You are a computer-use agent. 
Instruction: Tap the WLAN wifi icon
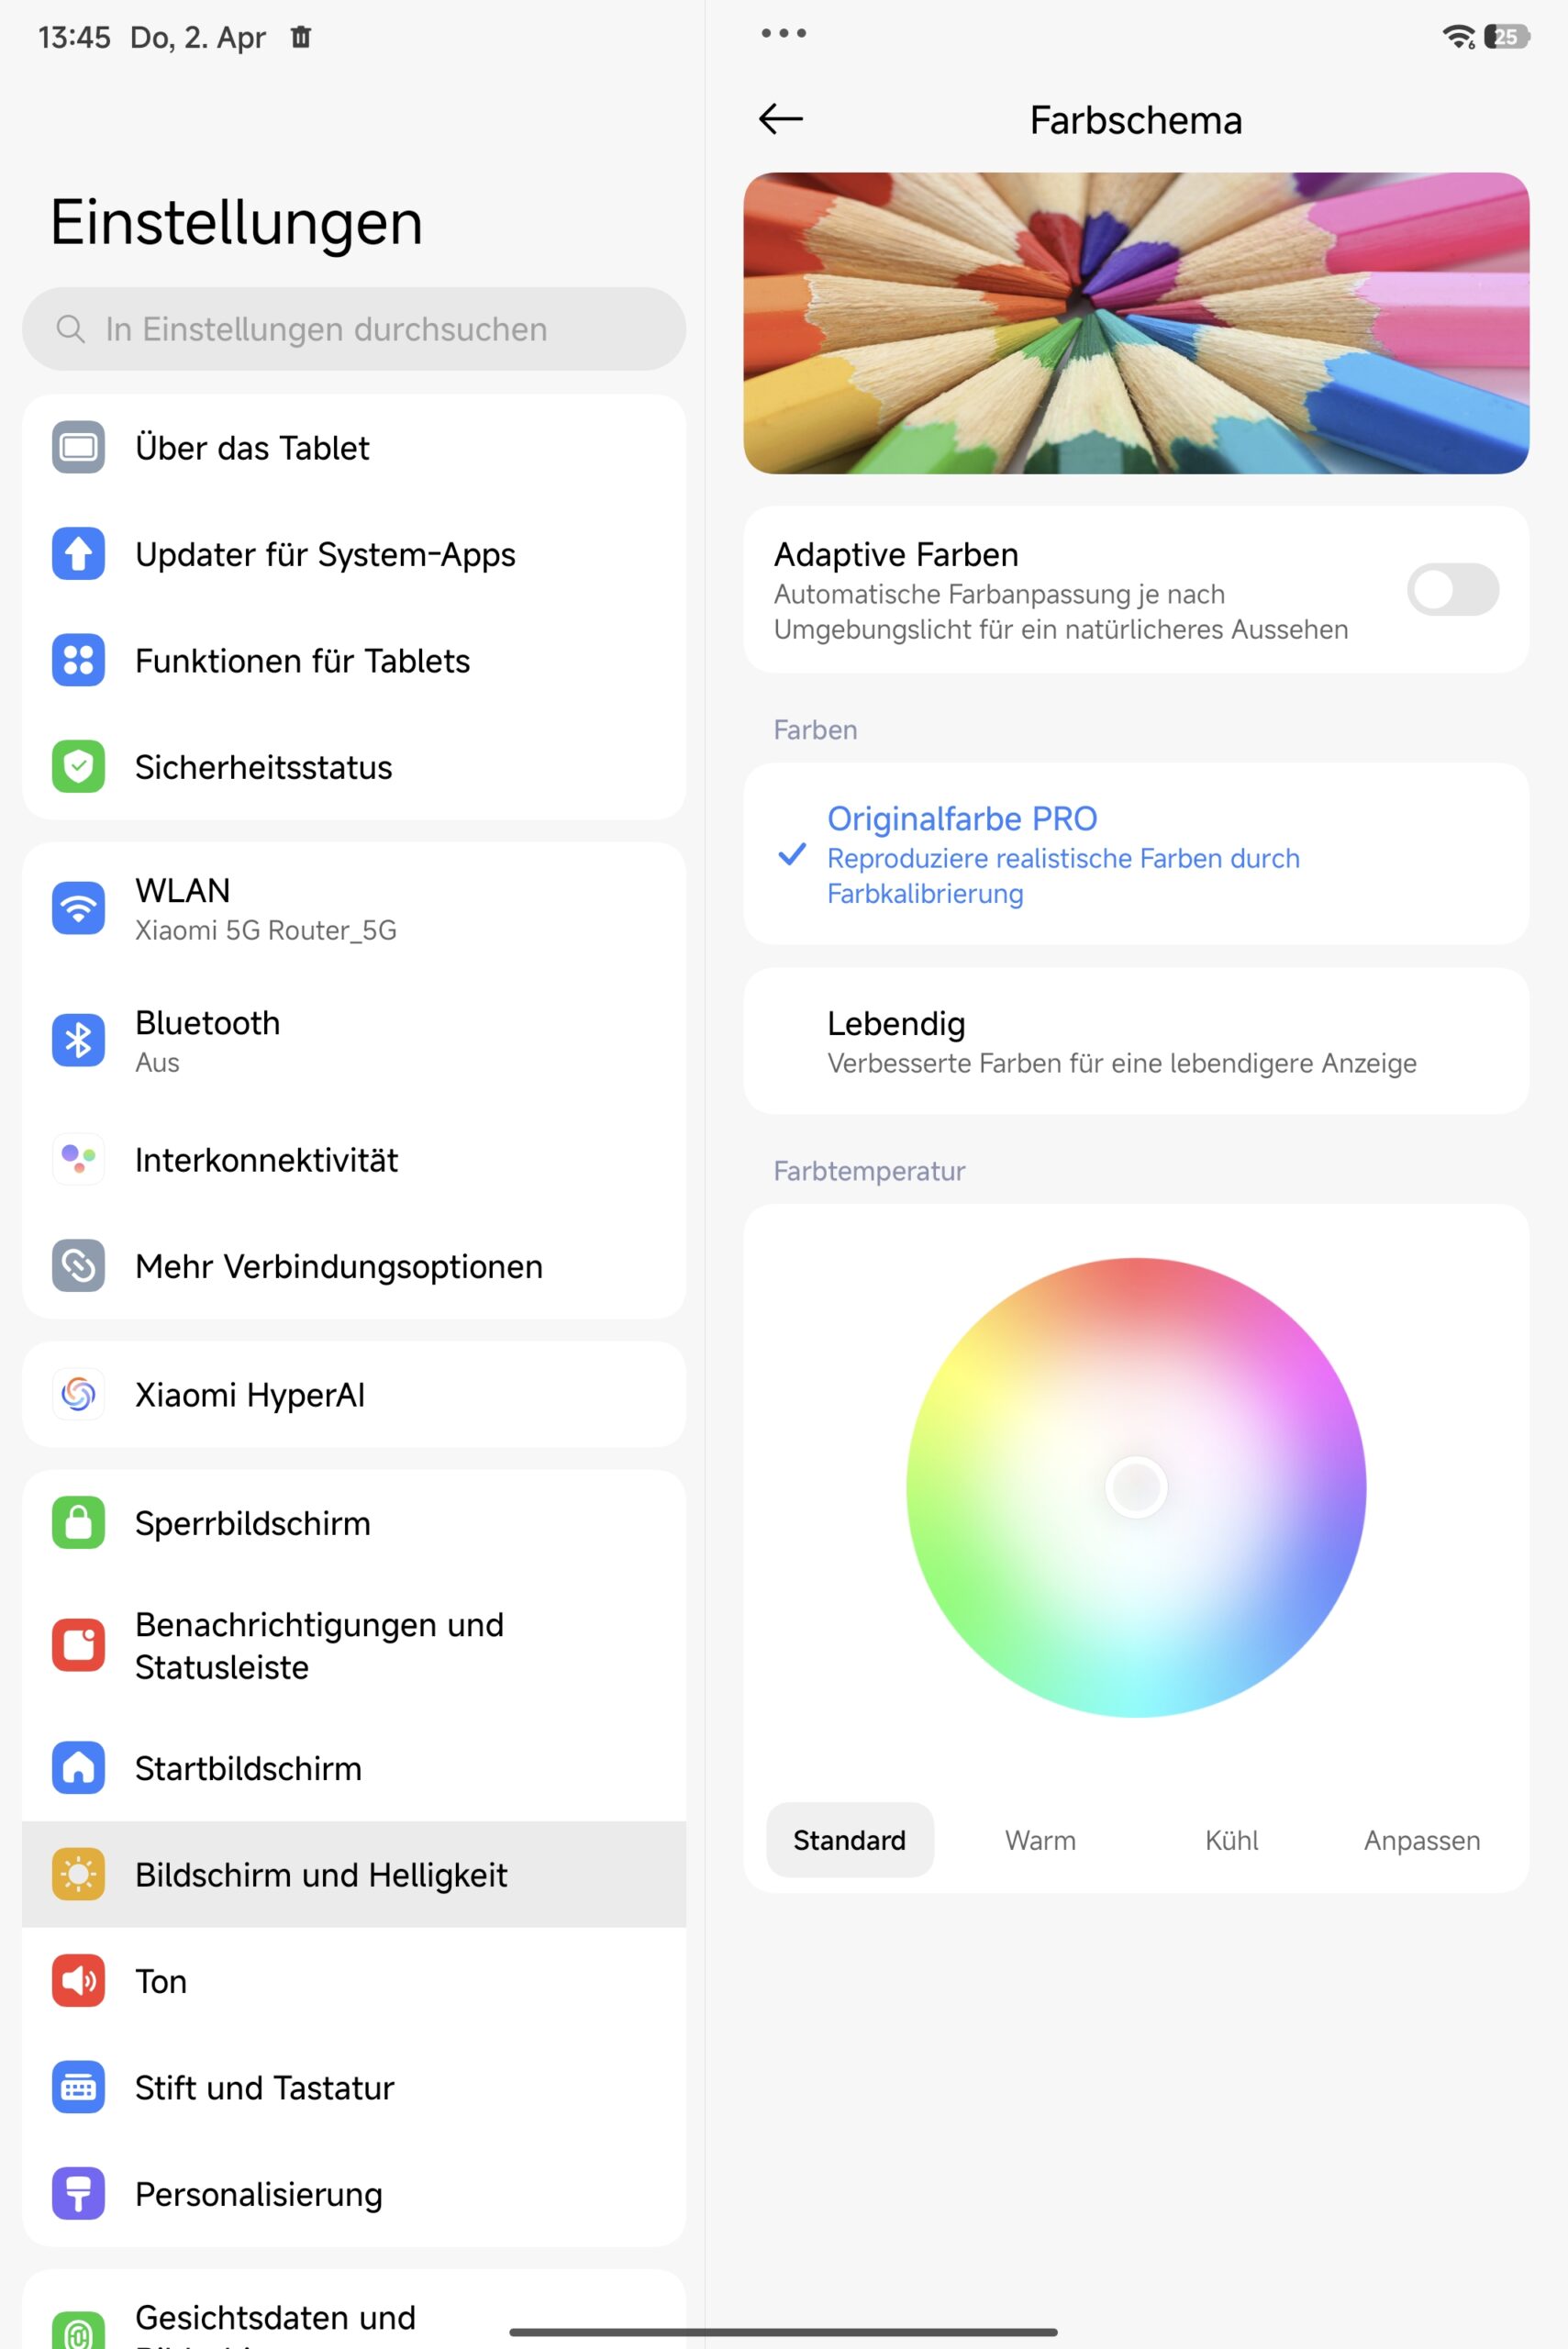tap(78, 908)
